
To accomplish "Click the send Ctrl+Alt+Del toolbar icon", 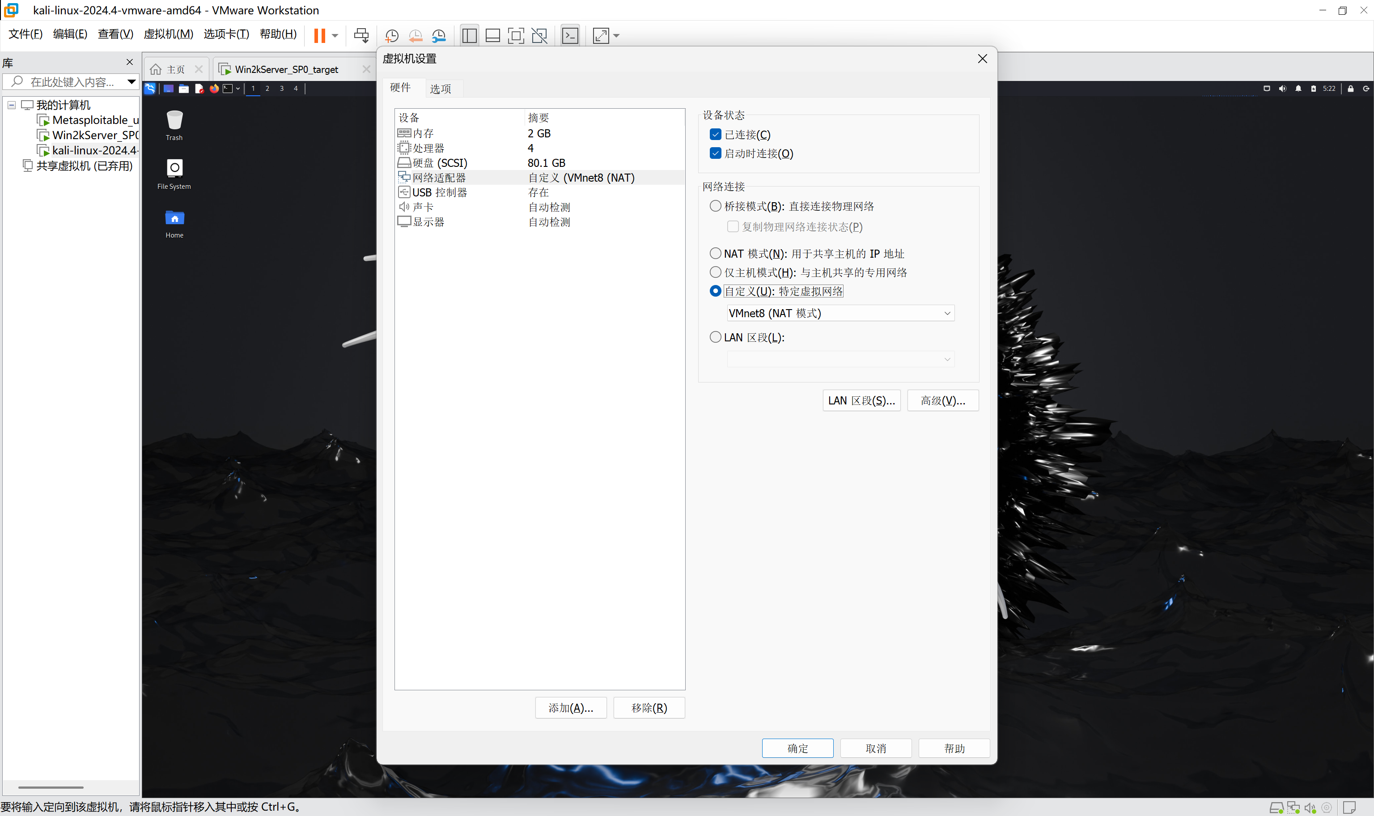I will pyautogui.click(x=361, y=36).
